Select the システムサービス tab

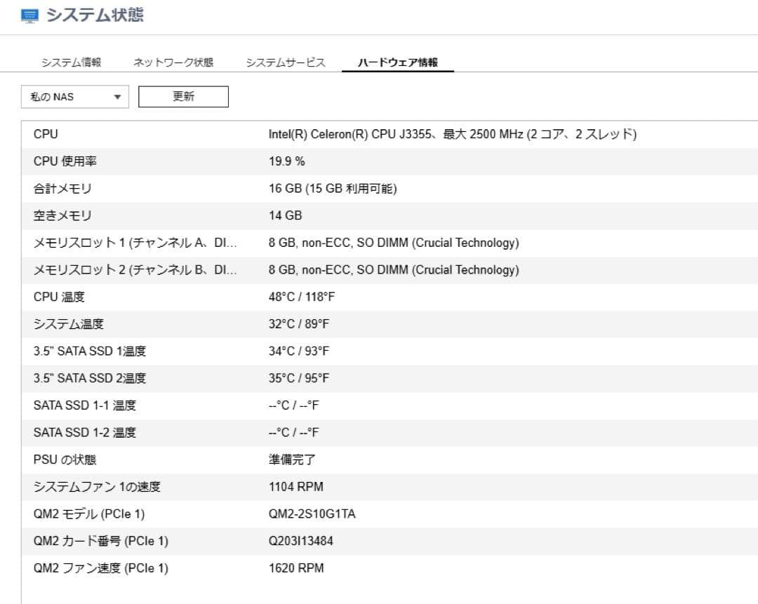[284, 62]
